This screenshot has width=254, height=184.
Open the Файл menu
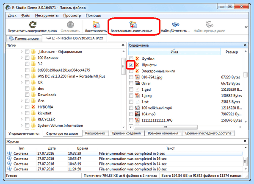pos(25,15)
